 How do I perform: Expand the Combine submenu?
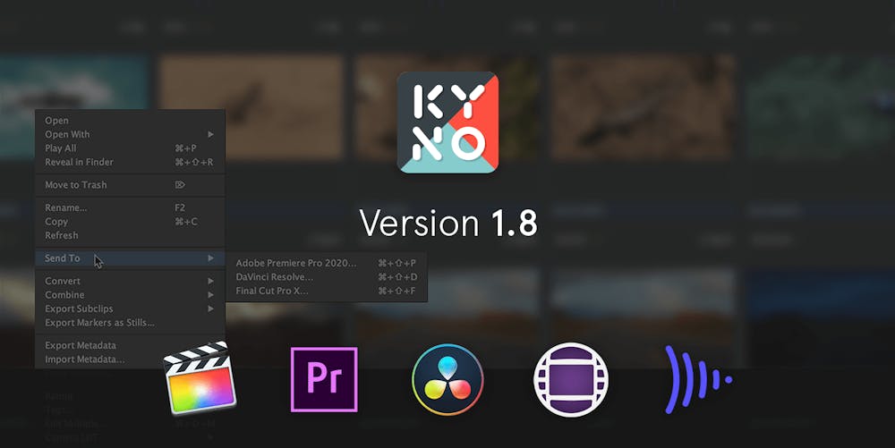point(130,295)
